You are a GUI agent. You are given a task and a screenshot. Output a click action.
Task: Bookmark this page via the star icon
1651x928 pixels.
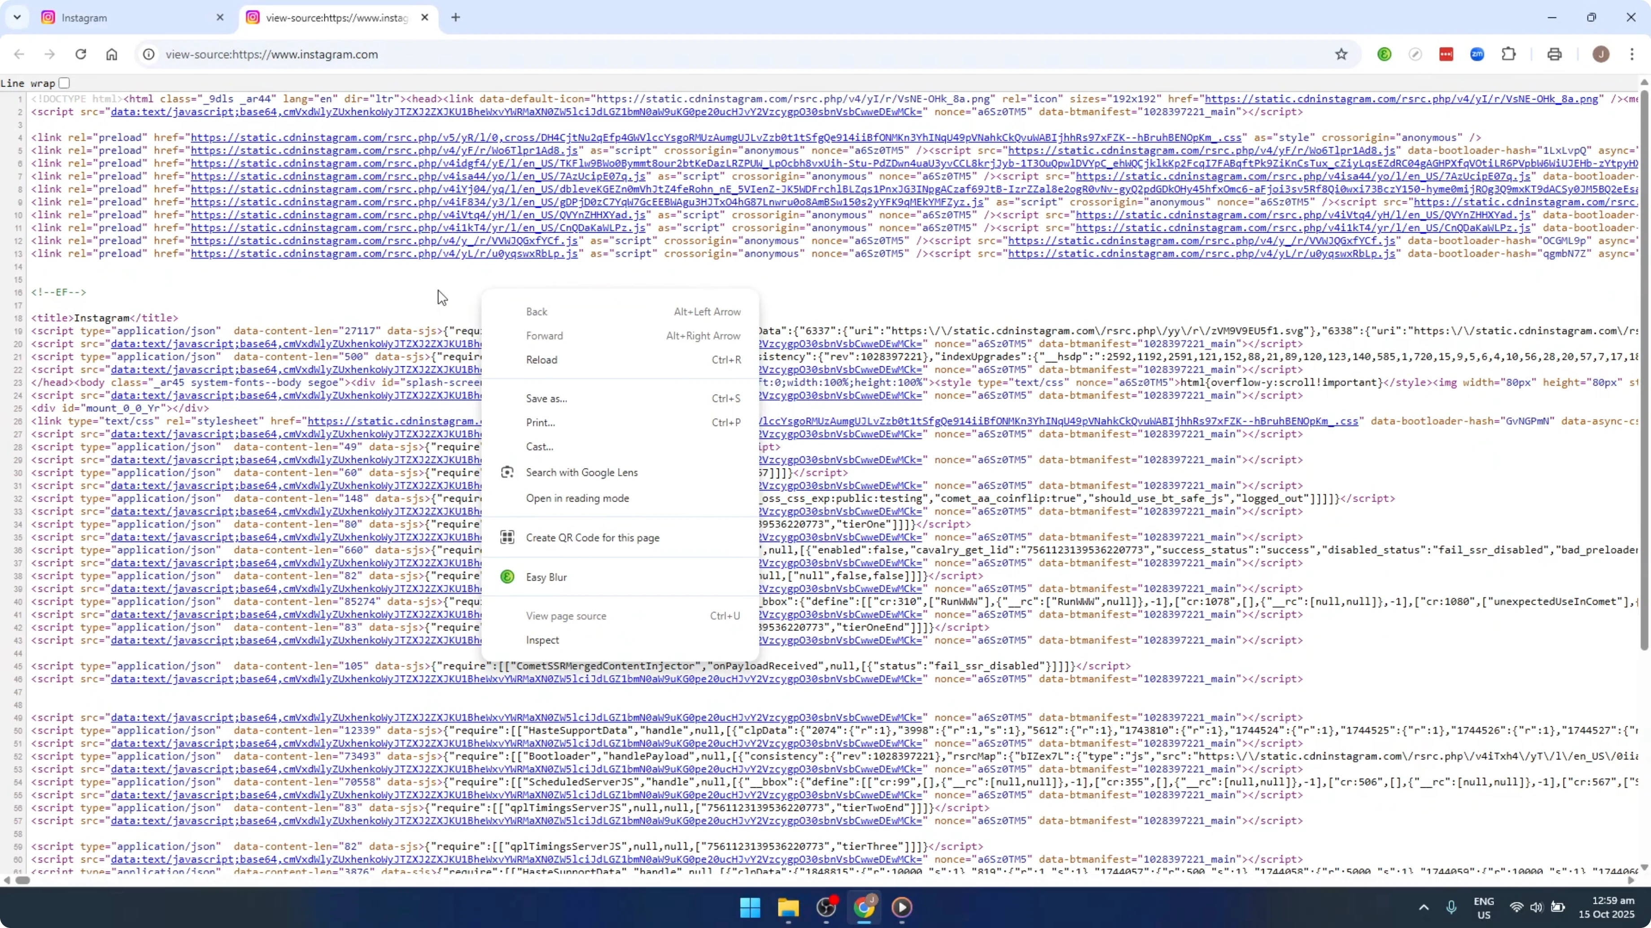1341,54
